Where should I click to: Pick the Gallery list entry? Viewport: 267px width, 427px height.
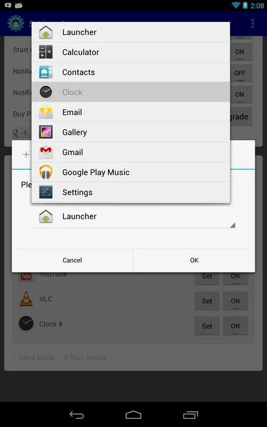pos(131,132)
